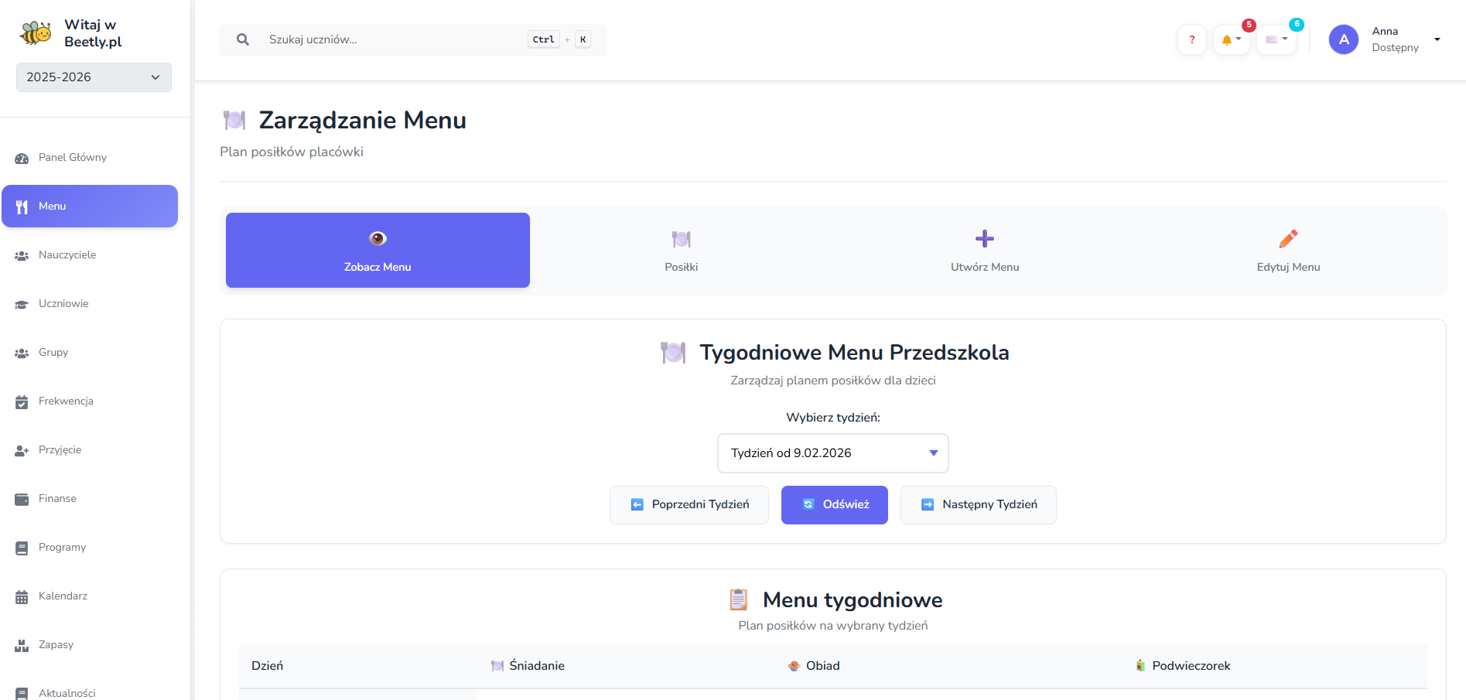Open the notifications bell with badge 5

pyautogui.click(x=1229, y=39)
